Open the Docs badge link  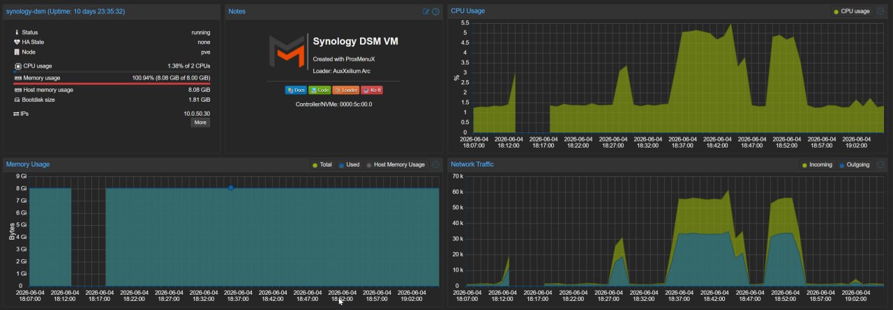296,90
